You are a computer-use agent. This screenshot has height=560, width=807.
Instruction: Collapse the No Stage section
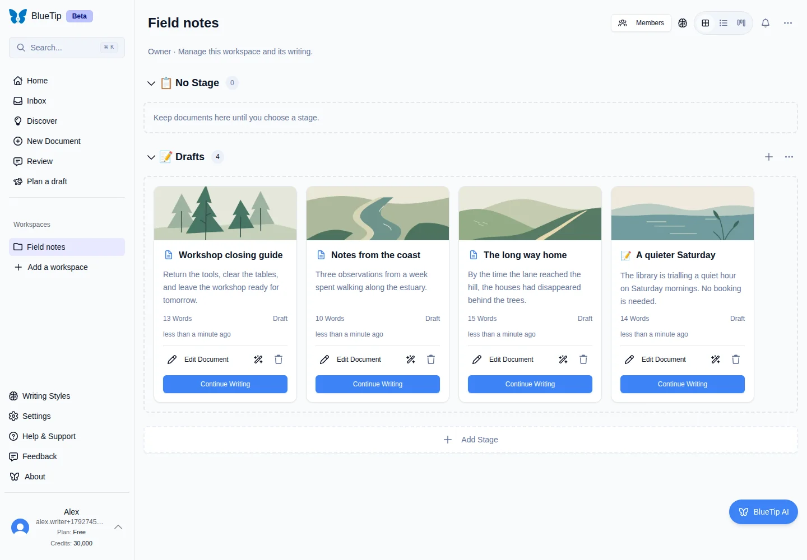click(151, 83)
